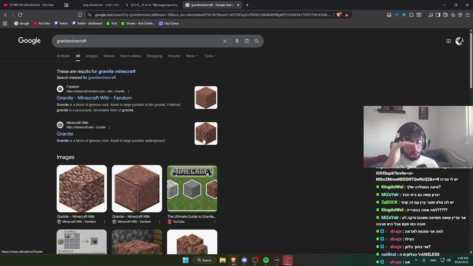
Task: Open the Minecraft Wiki Granite link
Action: point(65,134)
